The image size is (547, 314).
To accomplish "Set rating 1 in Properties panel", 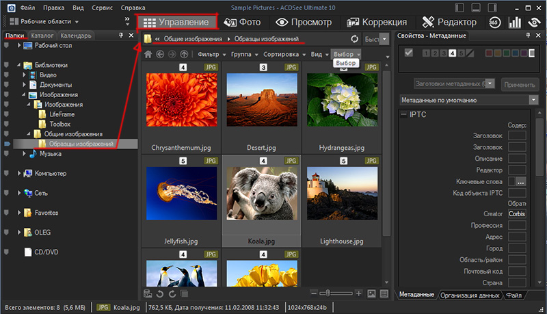I will click(426, 53).
